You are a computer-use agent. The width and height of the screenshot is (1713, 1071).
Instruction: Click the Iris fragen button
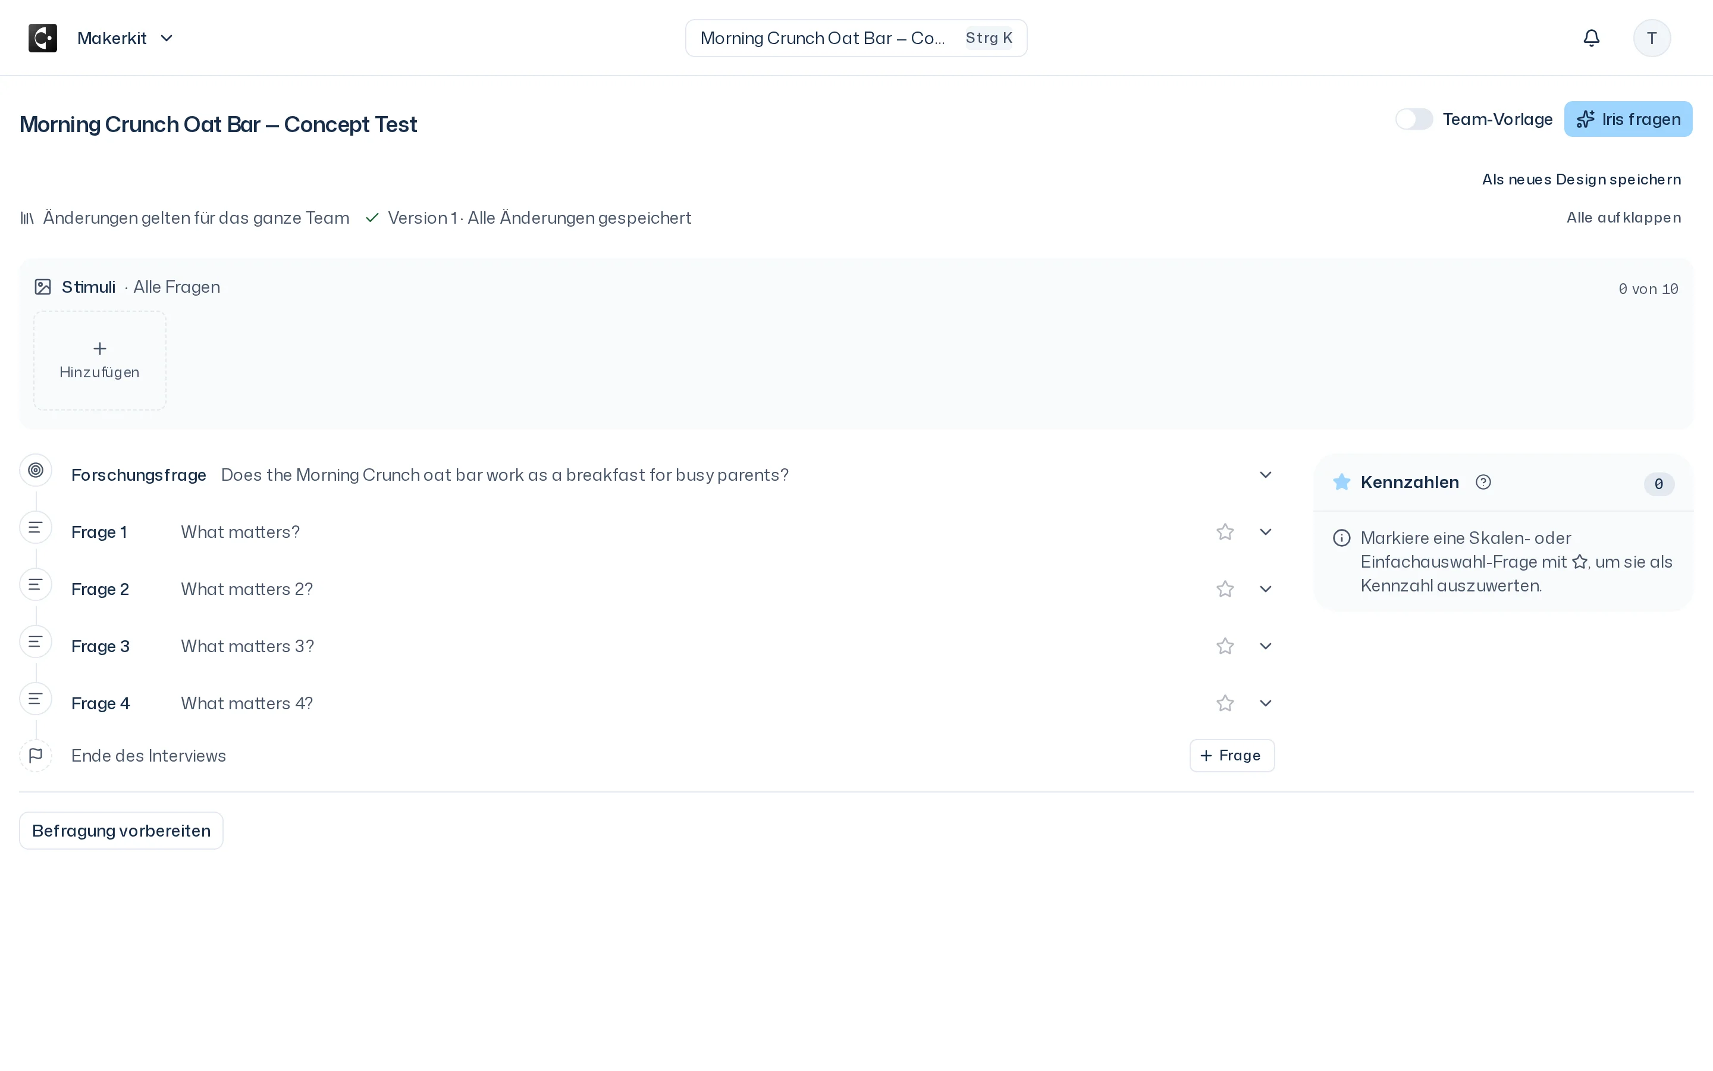tap(1628, 119)
